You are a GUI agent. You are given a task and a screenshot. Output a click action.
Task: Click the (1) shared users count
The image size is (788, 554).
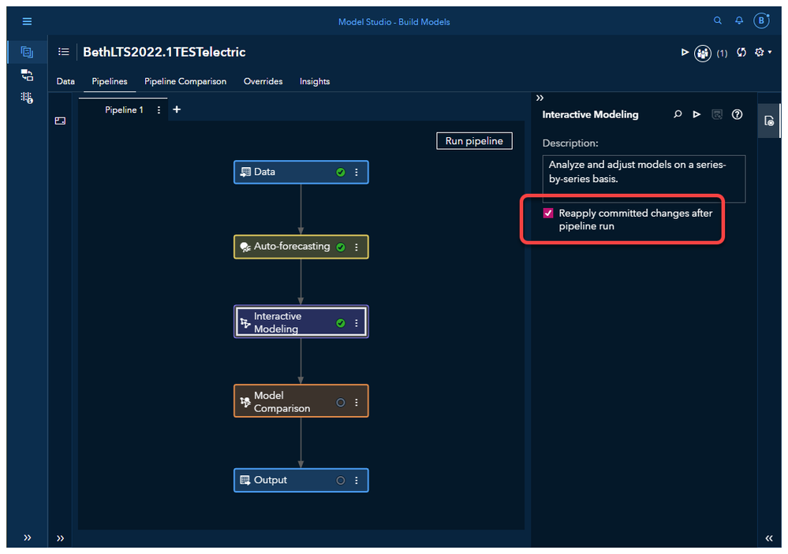click(723, 53)
